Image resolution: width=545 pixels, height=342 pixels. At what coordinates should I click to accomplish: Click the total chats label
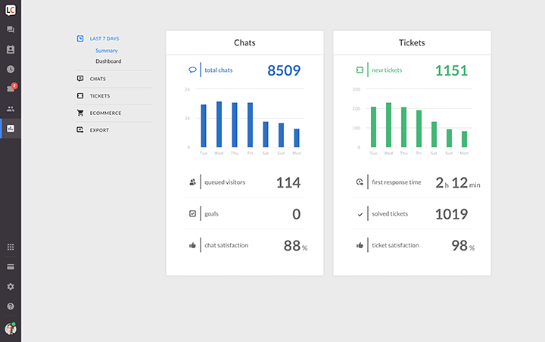pyautogui.click(x=219, y=70)
